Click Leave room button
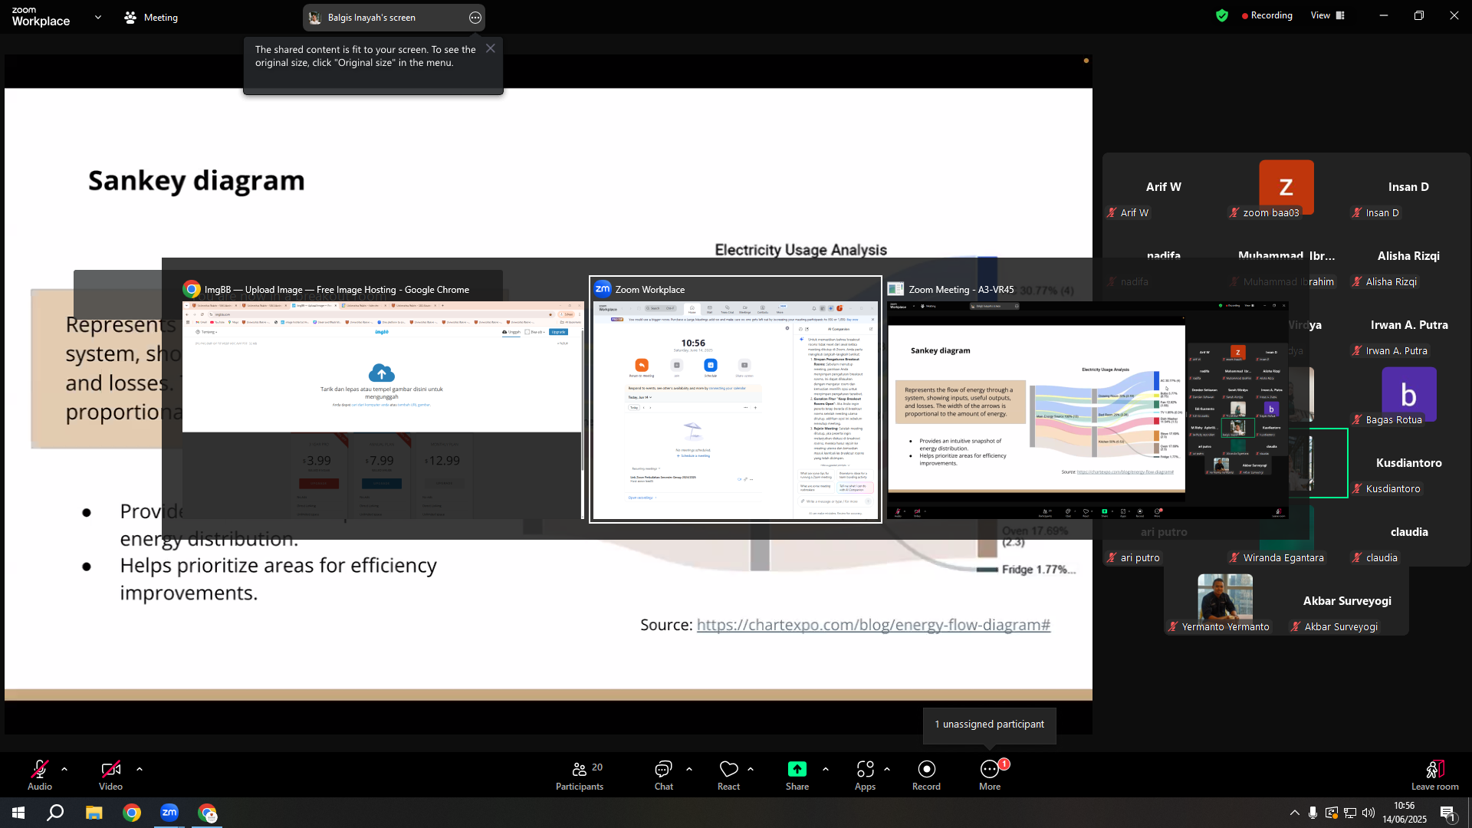This screenshot has height=828, width=1472. [x=1435, y=774]
